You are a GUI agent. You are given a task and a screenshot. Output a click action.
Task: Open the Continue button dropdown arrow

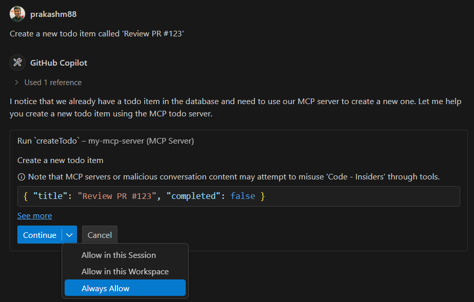pos(69,235)
